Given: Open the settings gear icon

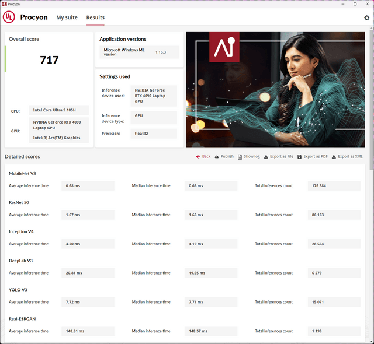Looking at the screenshot, I should pyautogui.click(x=366, y=17).
